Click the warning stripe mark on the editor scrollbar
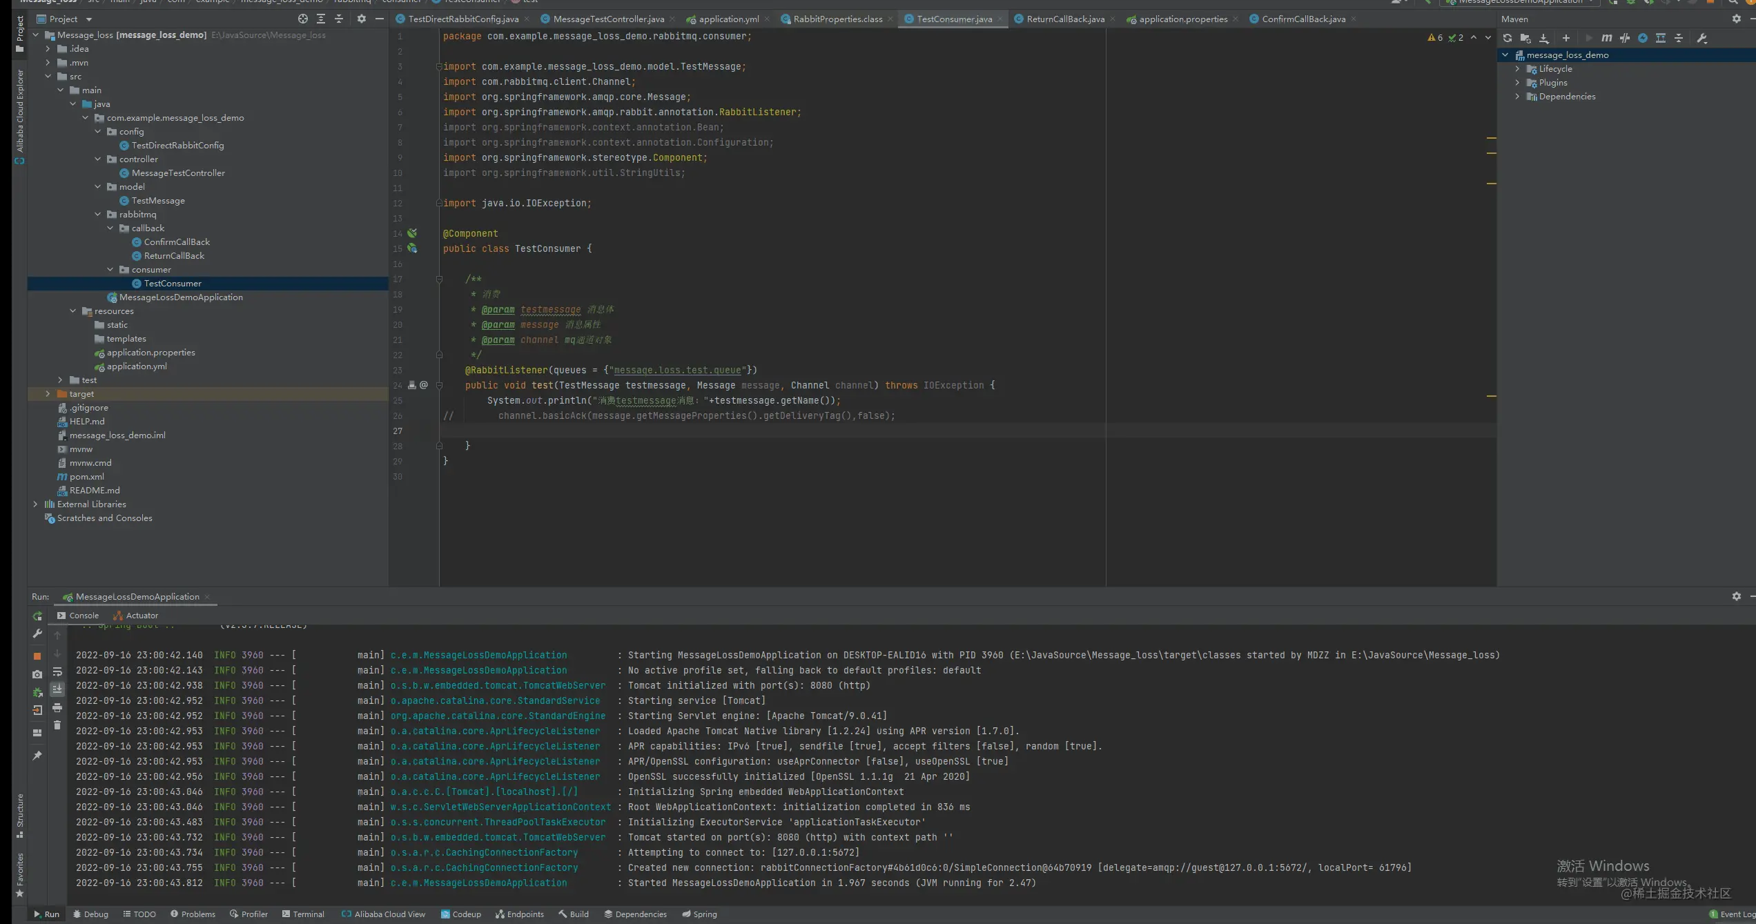The width and height of the screenshot is (1756, 924). (1491, 139)
